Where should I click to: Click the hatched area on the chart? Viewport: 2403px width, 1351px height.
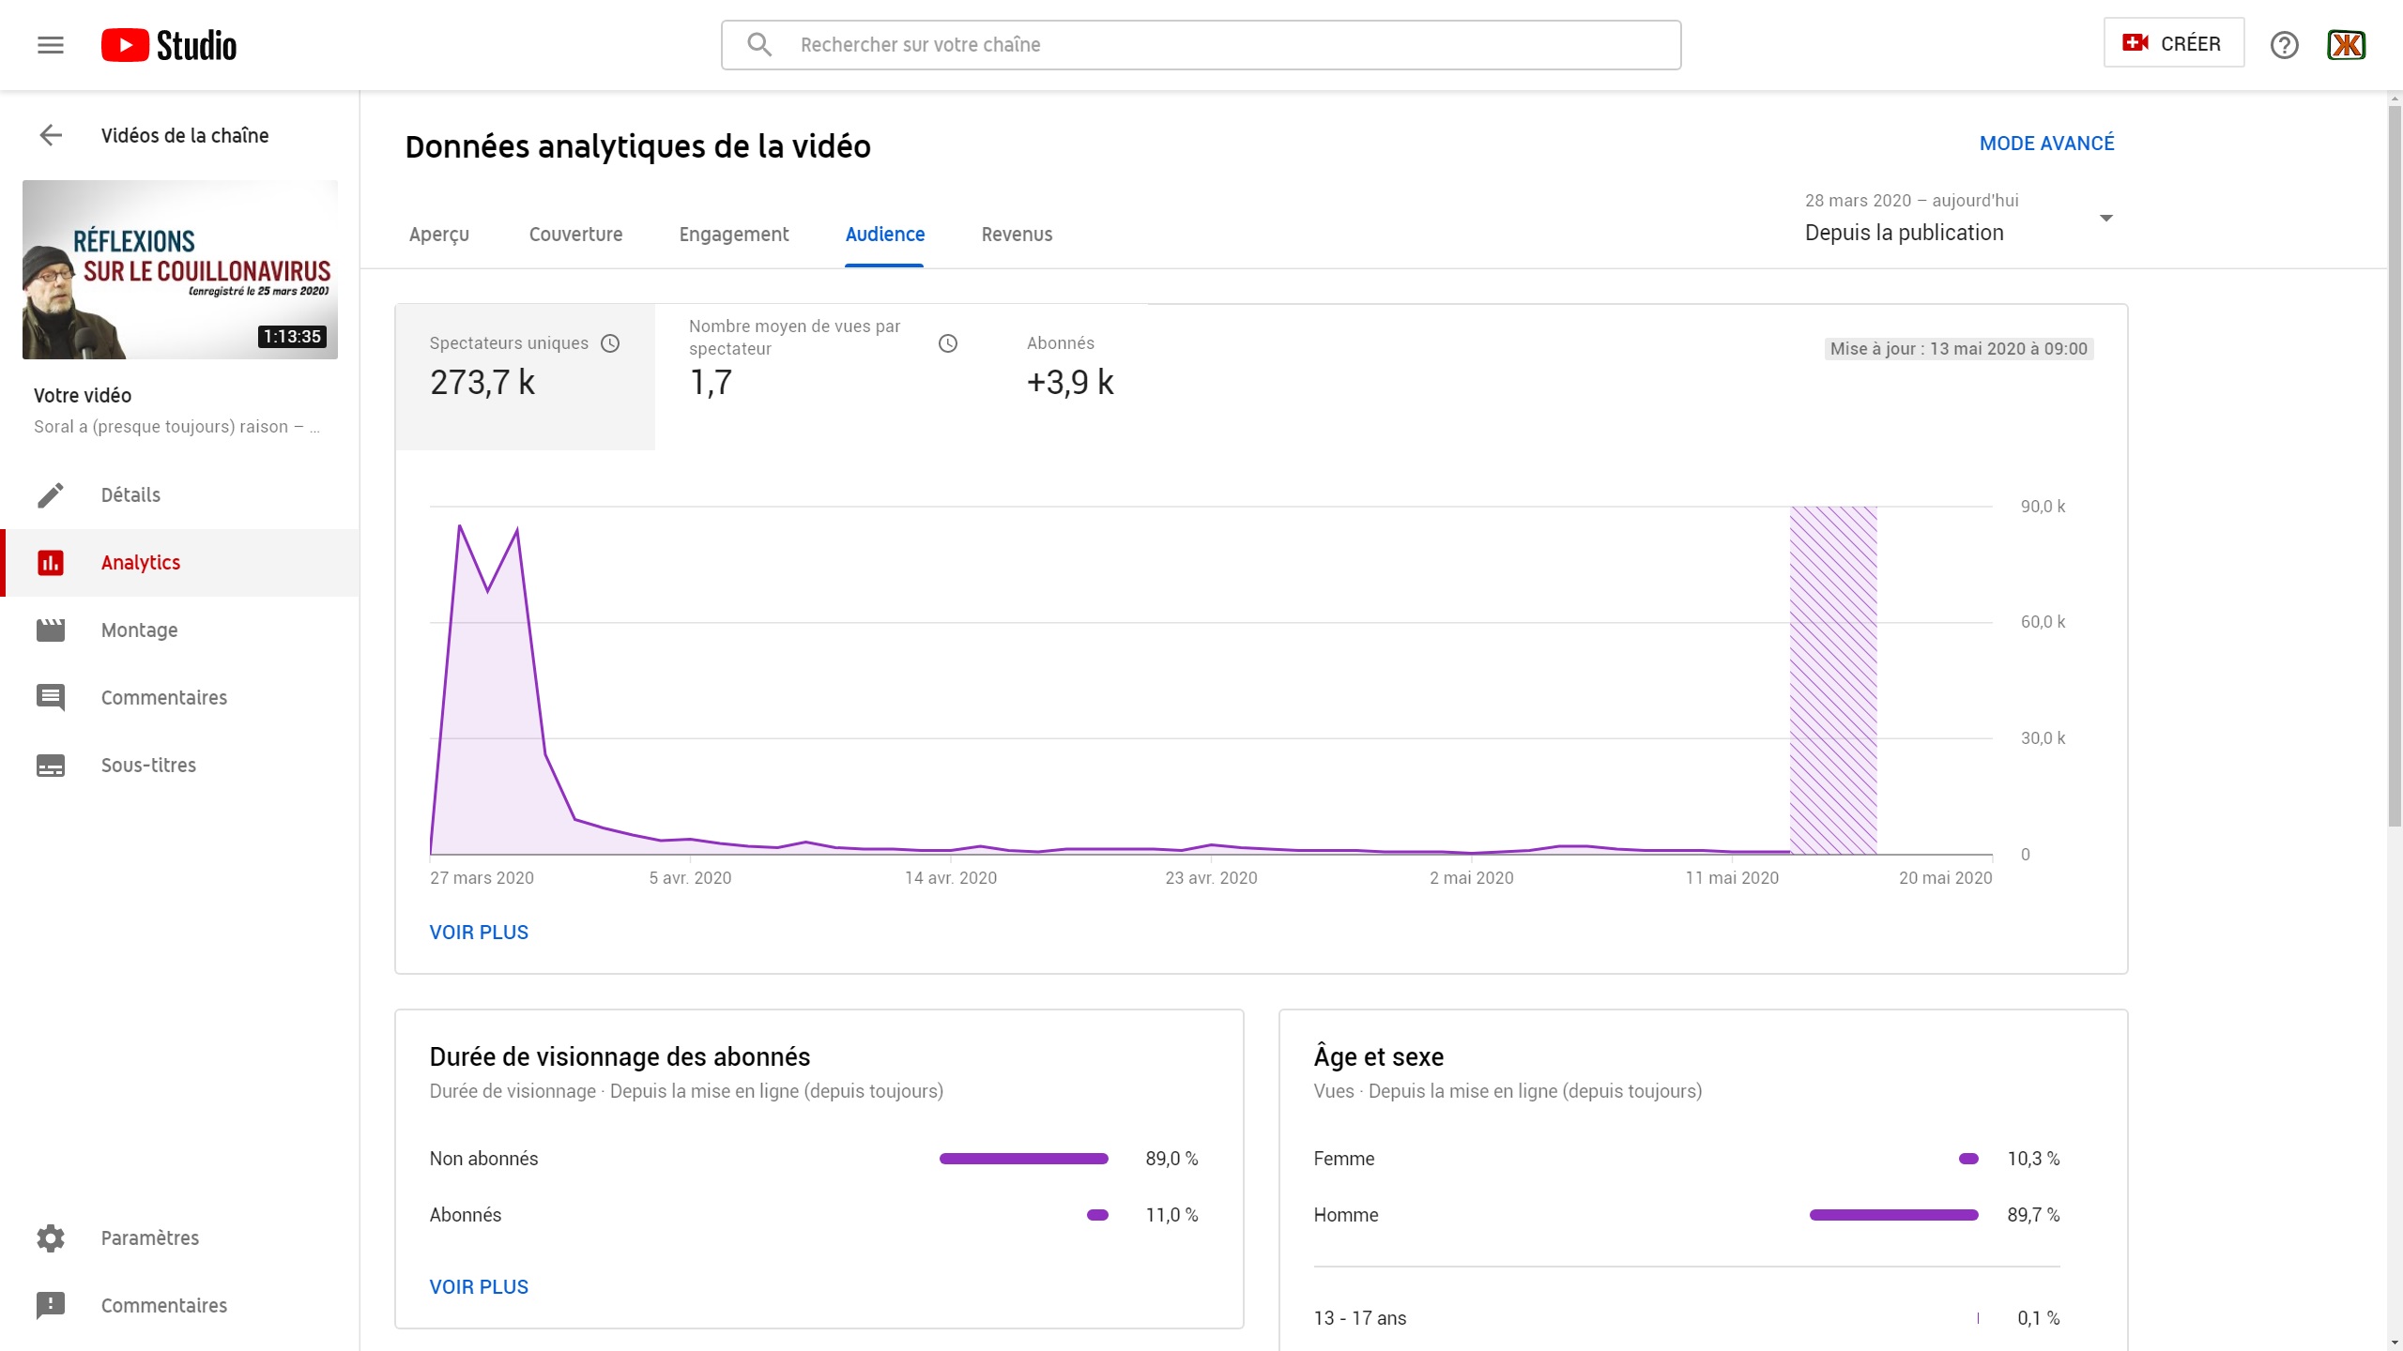[1833, 680]
